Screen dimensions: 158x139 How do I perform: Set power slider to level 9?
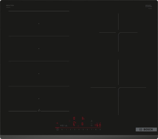(x=100, y=130)
